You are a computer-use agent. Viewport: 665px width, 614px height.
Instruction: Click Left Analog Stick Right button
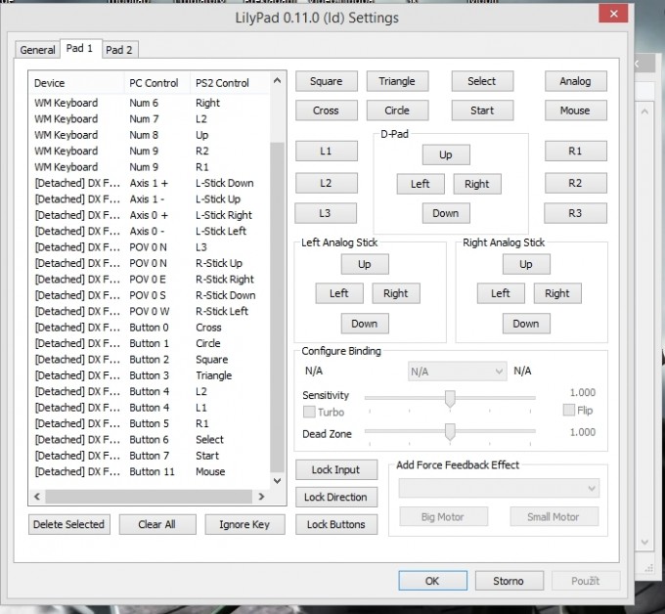pos(396,293)
